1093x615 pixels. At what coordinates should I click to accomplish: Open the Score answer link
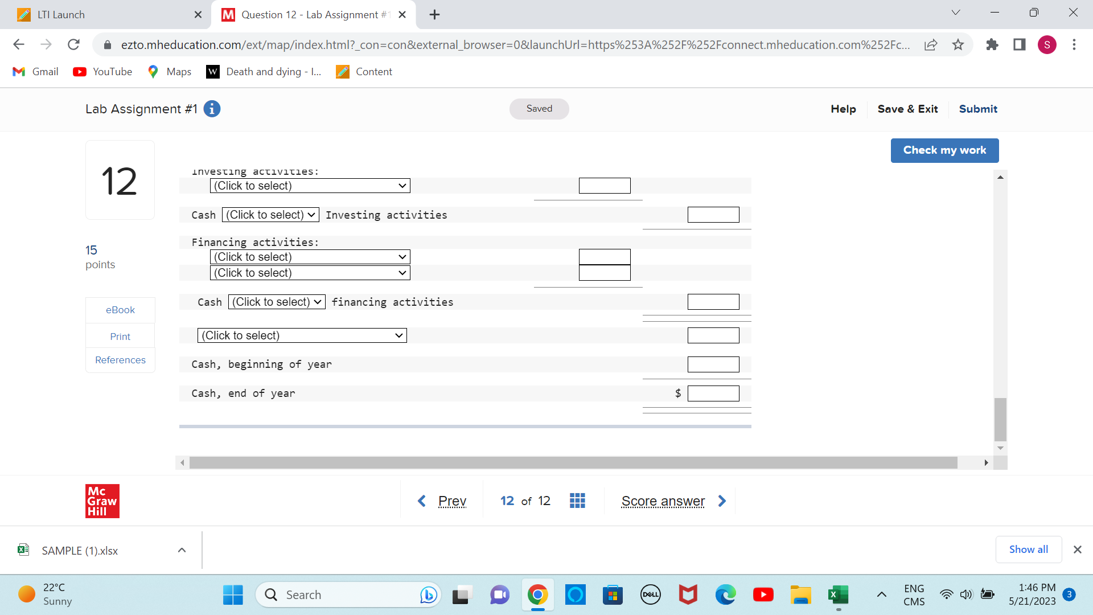pos(663,501)
